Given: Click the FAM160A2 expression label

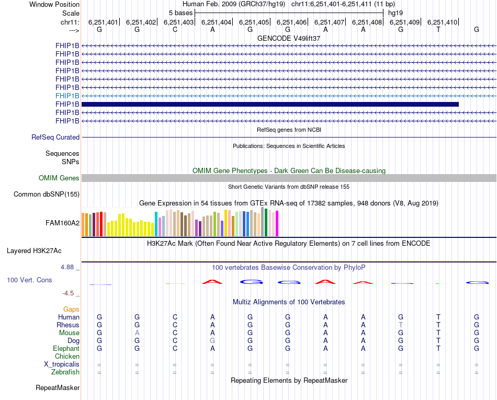Looking at the screenshot, I should pos(62,223).
